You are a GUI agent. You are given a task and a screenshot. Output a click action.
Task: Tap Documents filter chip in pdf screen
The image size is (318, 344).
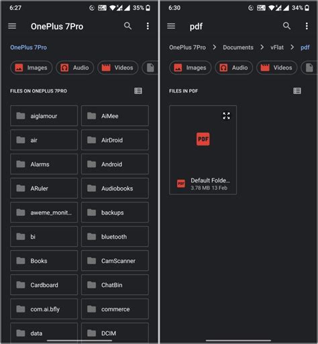(x=309, y=68)
